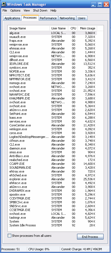The height and width of the screenshot is (253, 111).
Task: Open the Applications tab
Action: (x=12, y=18)
